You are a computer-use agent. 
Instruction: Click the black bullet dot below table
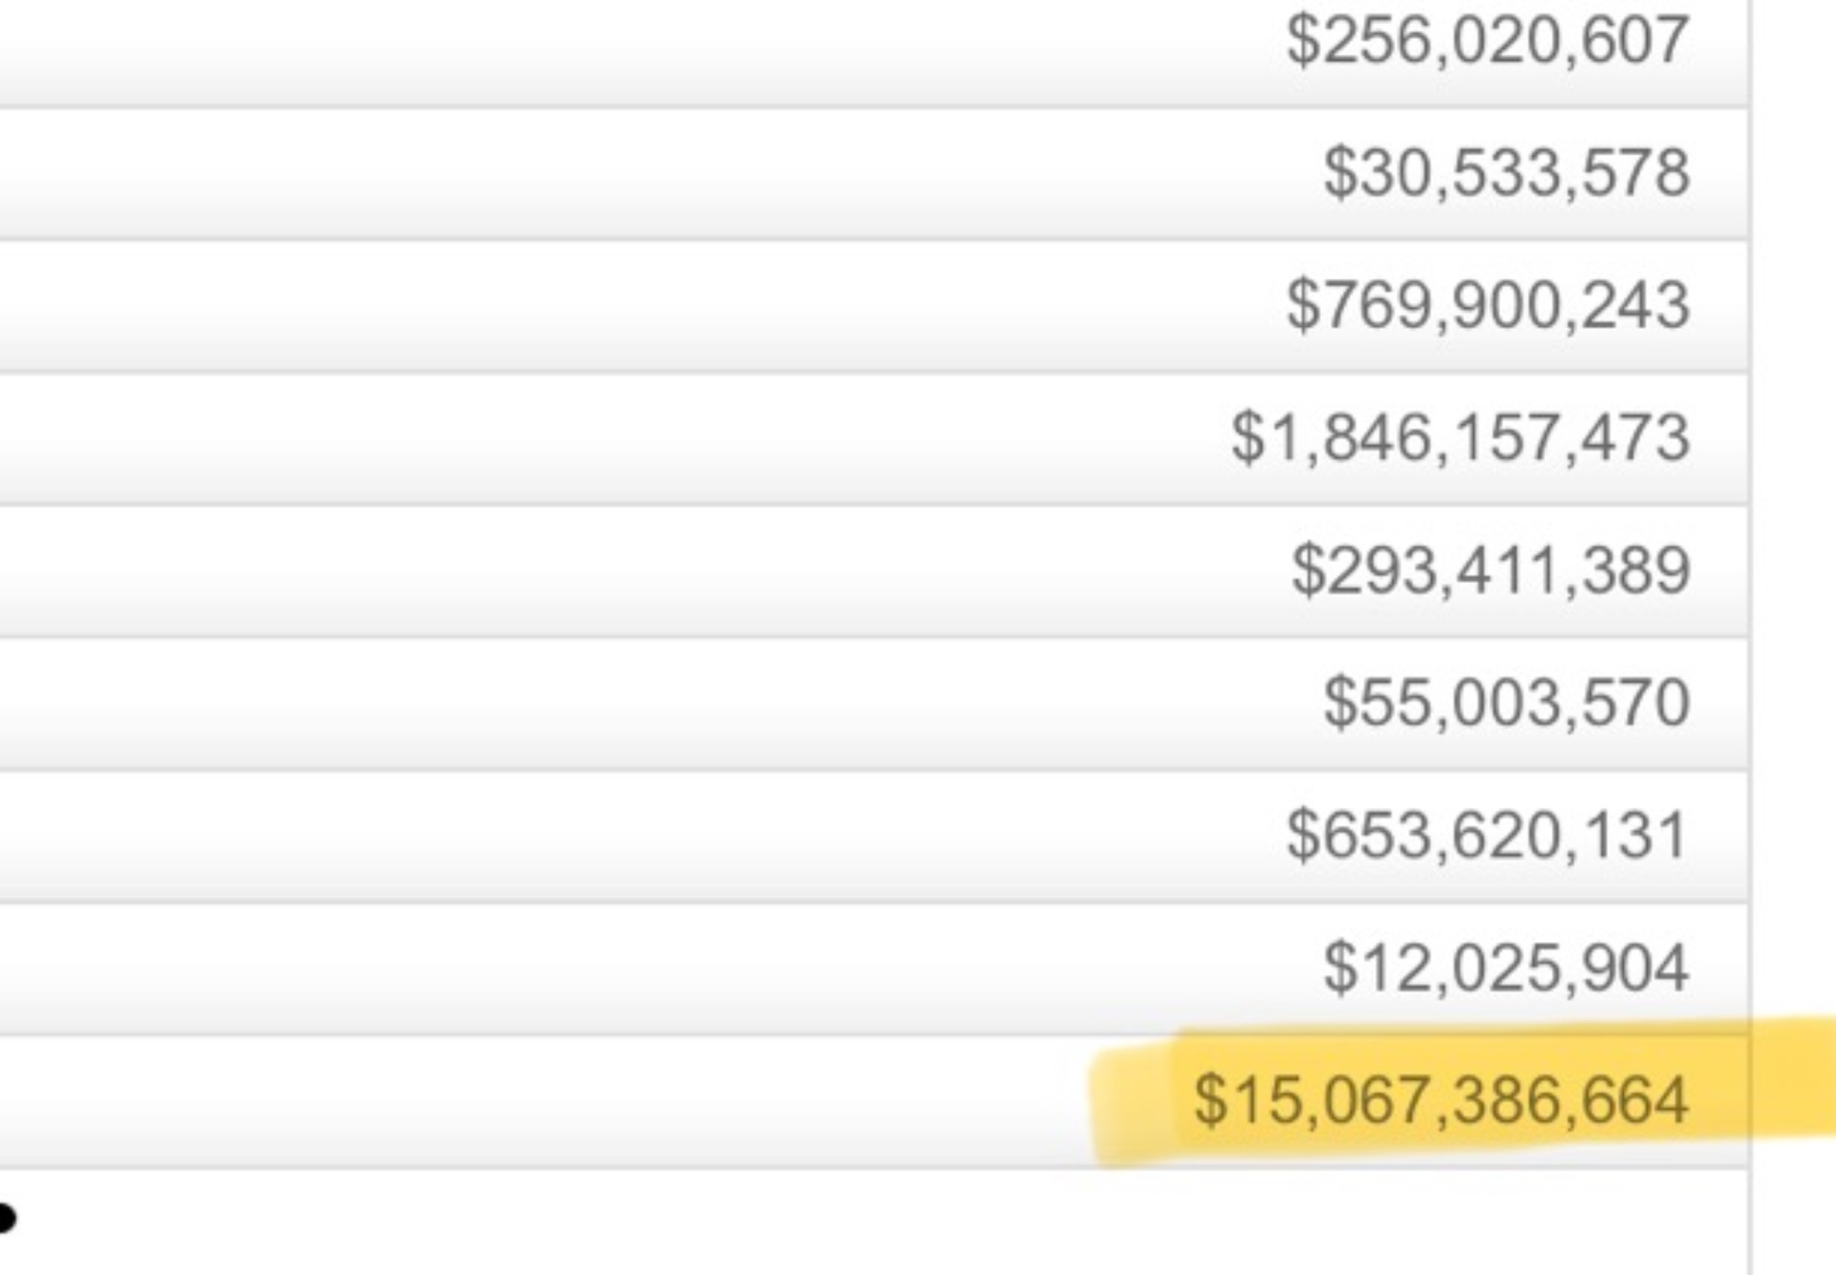6,1219
